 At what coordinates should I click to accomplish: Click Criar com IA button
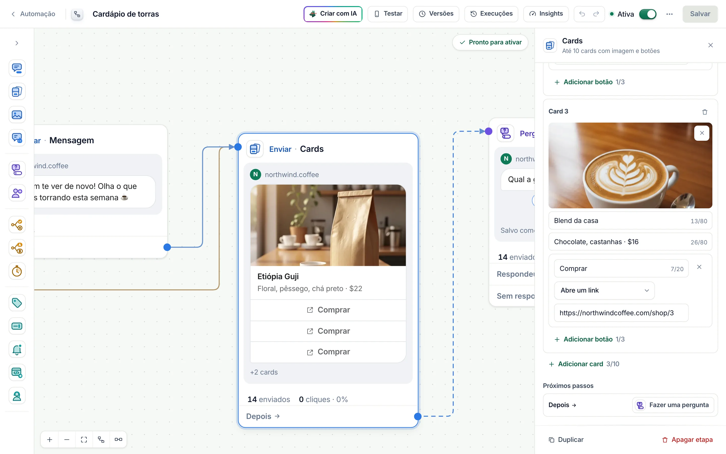click(x=333, y=14)
